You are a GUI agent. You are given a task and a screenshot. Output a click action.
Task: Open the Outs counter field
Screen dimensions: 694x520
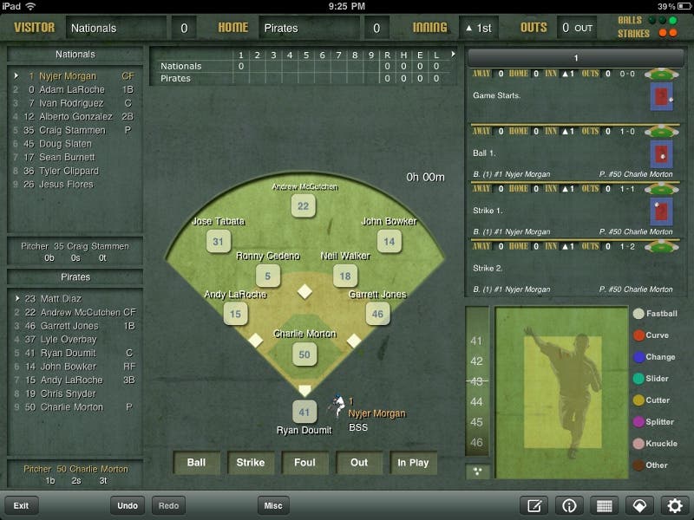point(578,28)
